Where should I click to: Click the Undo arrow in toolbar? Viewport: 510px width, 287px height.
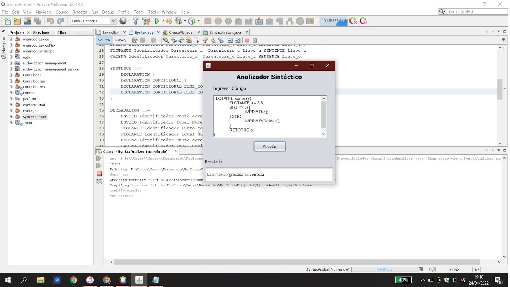coord(51,21)
